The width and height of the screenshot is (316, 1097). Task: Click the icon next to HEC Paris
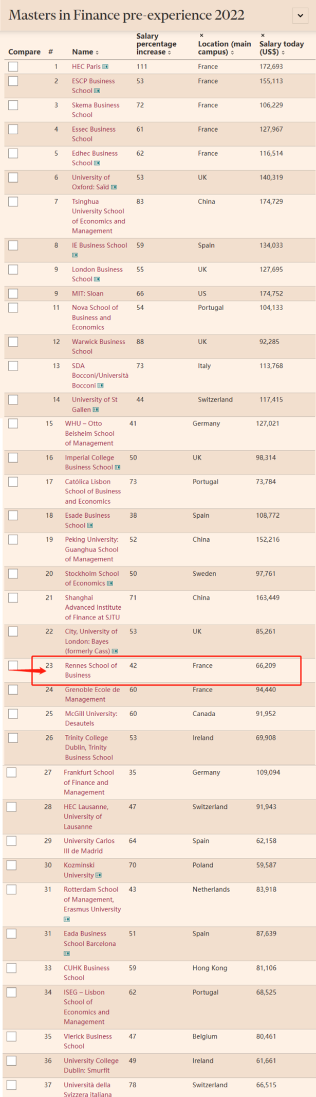105,67
